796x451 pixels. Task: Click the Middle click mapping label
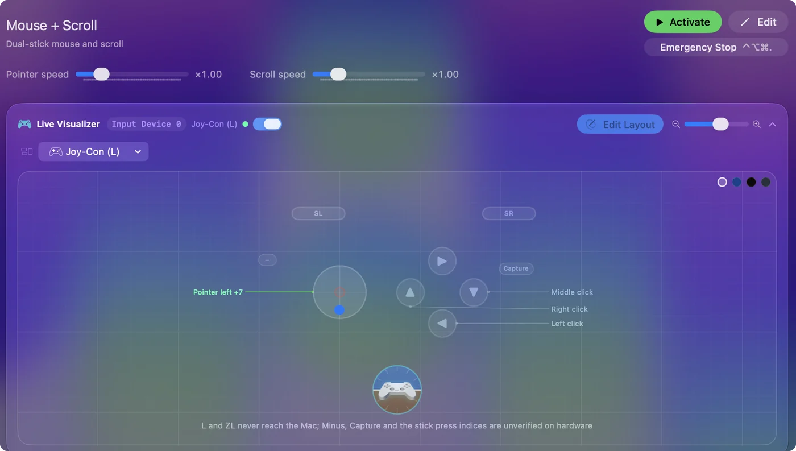click(x=572, y=292)
